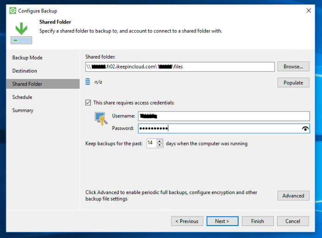322x238 pixels.
Task: Click the Browse... button
Action: tap(293, 67)
